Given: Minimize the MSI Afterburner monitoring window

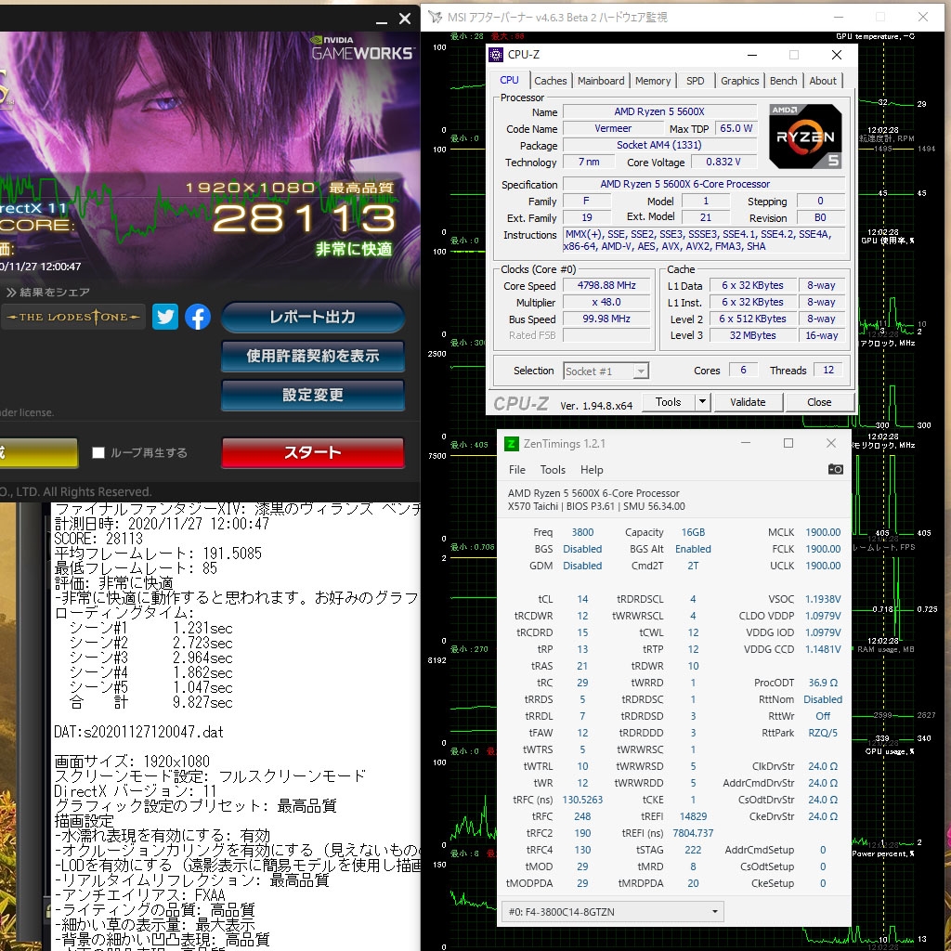Looking at the screenshot, I should (839, 17).
